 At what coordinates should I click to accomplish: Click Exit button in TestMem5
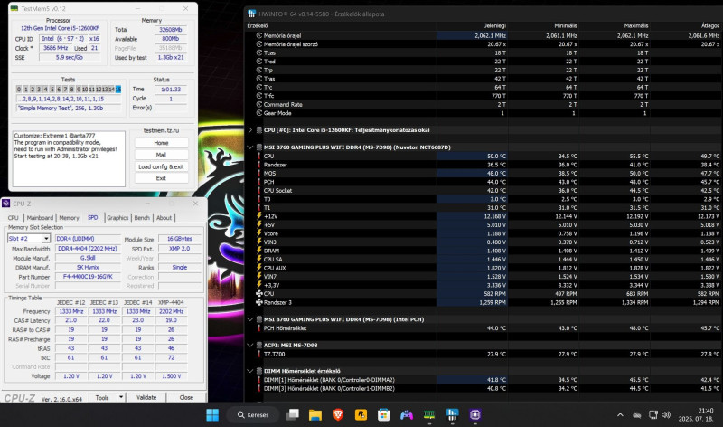tap(161, 178)
